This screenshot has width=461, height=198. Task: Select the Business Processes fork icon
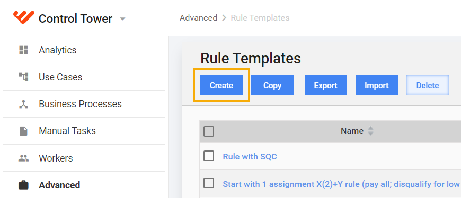tap(23, 104)
